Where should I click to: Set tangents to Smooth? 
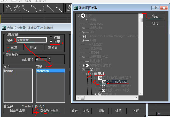click(59, 9)
